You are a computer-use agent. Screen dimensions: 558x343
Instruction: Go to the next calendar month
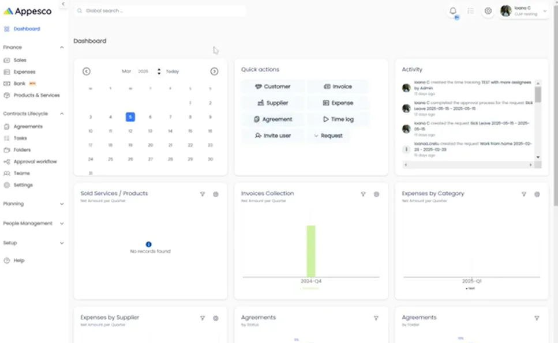pos(214,71)
